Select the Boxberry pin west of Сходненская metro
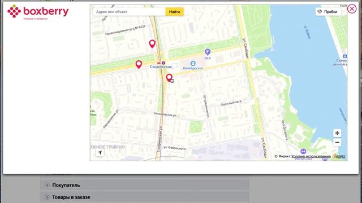The image size is (362, 203). [139, 64]
